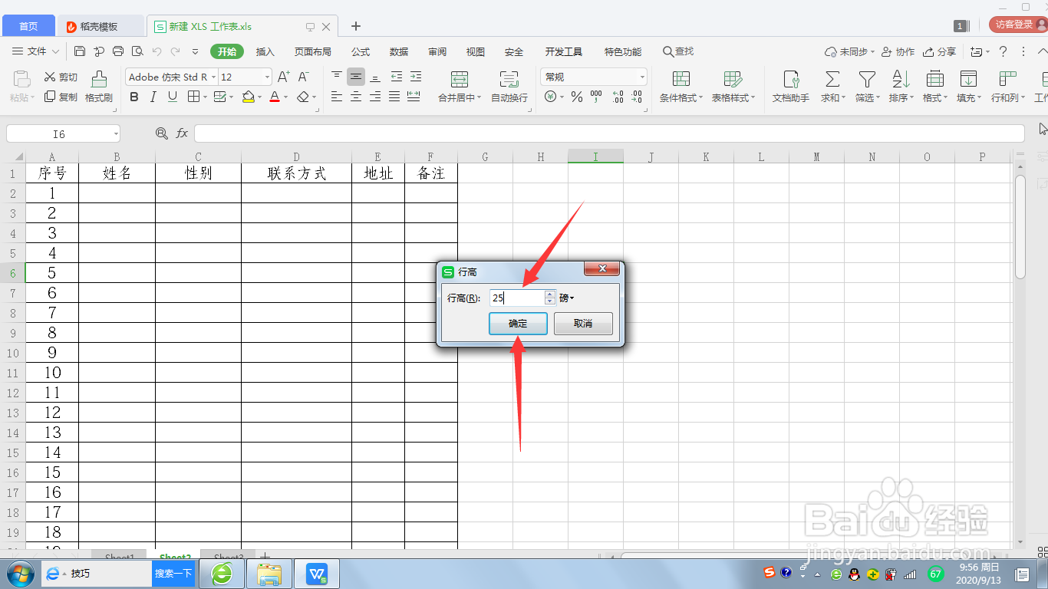Toggle horizontal center alignment
1048x589 pixels.
356,97
